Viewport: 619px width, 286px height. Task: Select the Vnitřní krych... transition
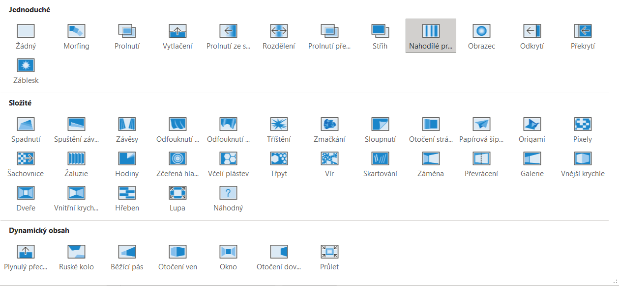(x=76, y=198)
